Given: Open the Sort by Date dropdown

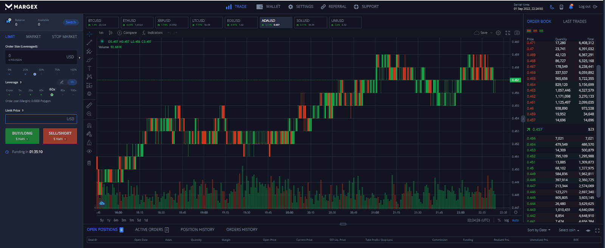Looking at the screenshot, I should tap(539, 230).
